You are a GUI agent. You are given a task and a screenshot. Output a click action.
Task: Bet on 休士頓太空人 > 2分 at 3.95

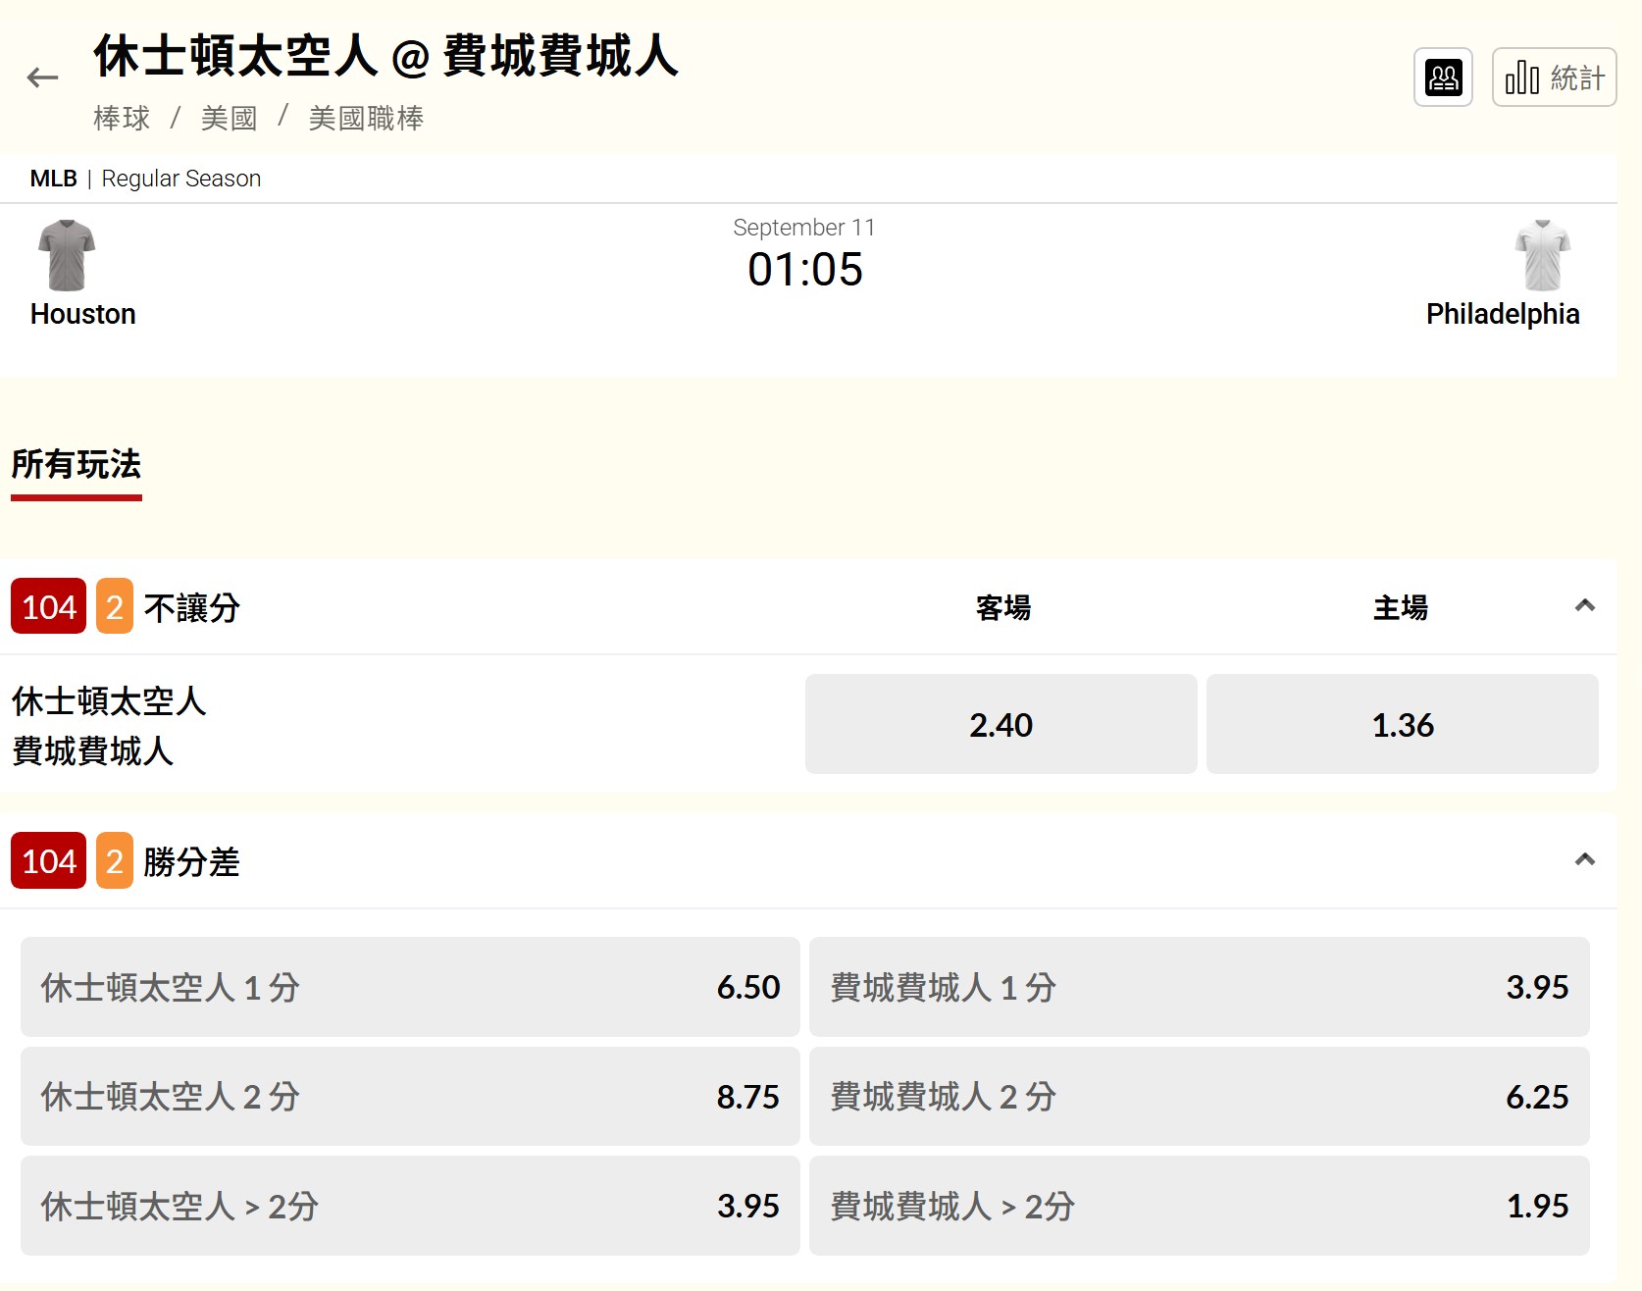tap(410, 1206)
